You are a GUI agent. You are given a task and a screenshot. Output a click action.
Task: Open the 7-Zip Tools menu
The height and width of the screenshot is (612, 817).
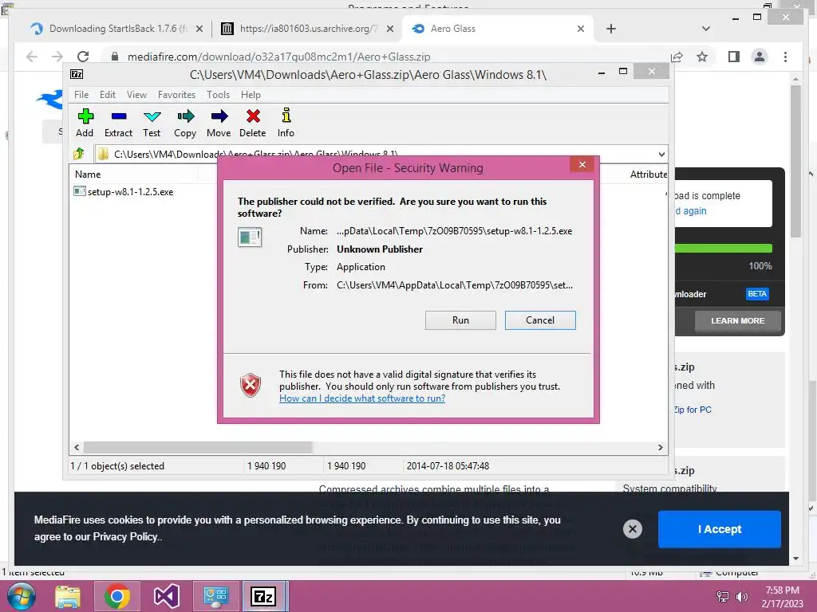pyautogui.click(x=218, y=95)
